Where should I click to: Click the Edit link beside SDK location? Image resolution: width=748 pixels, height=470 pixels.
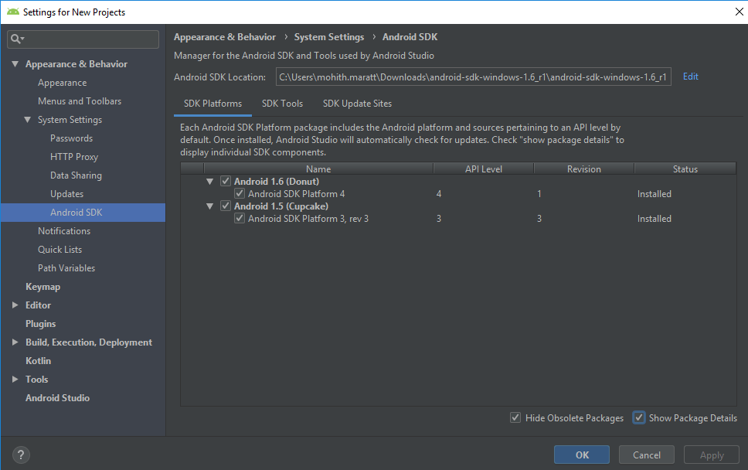tap(690, 76)
